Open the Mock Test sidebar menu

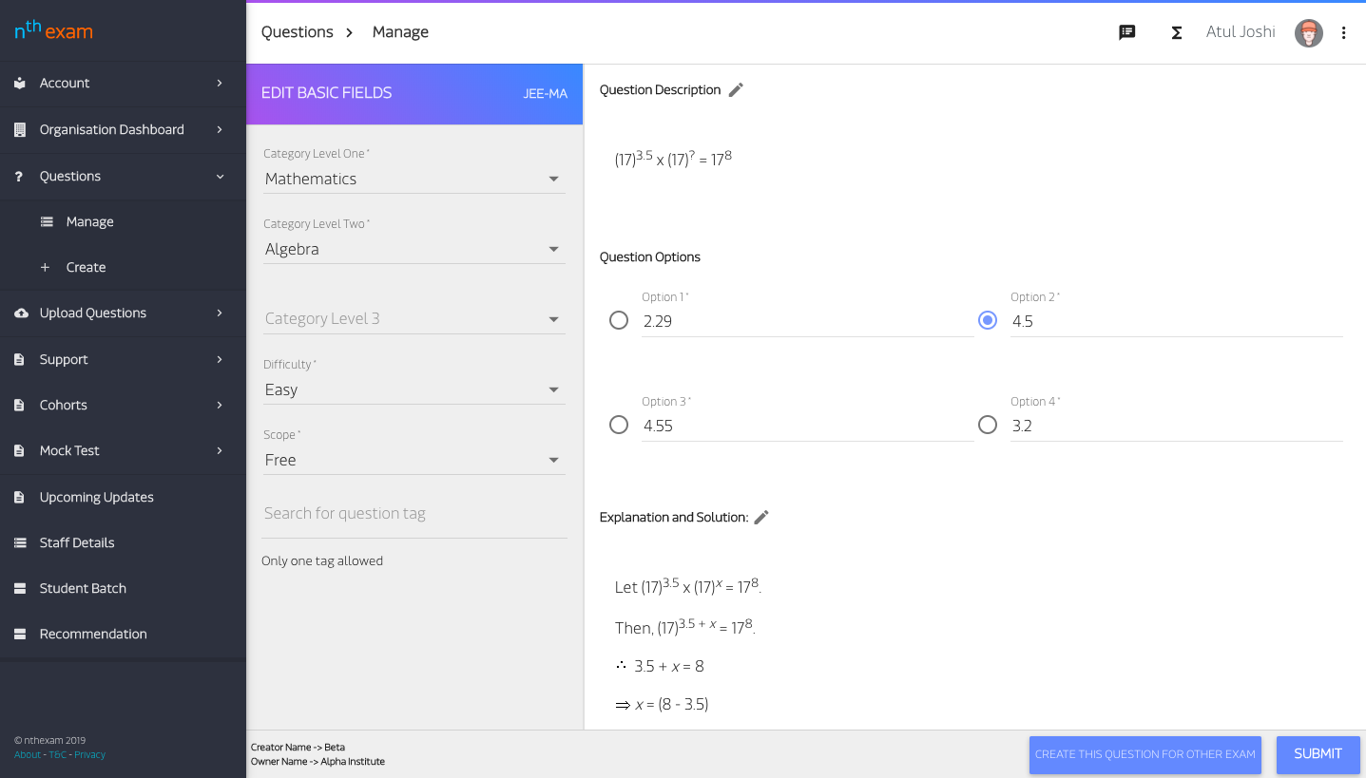(x=69, y=451)
